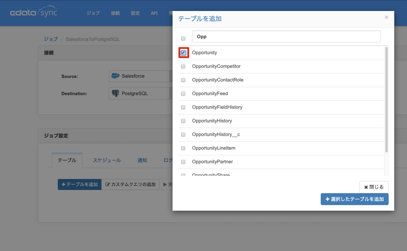Switch to the スケジュール tab

(107, 160)
